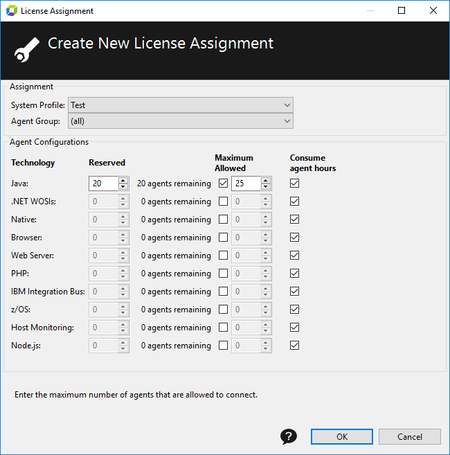Disable Java Maximum Allowed checkbox
The width and height of the screenshot is (450, 455).
tap(223, 184)
